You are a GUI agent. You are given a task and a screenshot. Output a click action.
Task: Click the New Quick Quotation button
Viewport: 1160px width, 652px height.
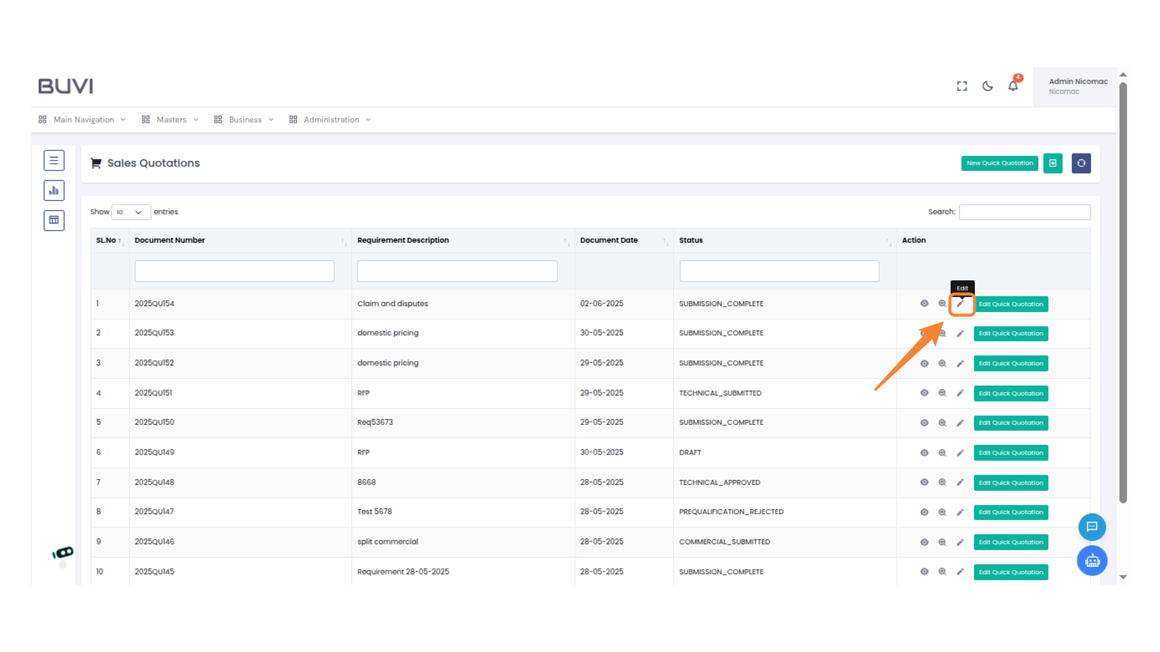[x=999, y=163]
